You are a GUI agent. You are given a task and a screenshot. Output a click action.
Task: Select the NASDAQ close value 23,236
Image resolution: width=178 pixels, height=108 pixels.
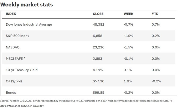98,47
